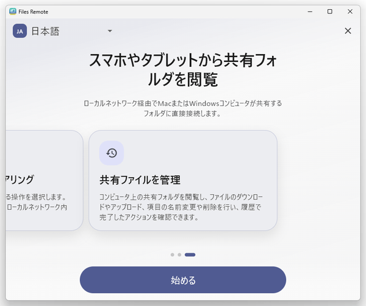Click the Files Remote app icon in title bar
Viewport: 366px width, 306px height.
(x=13, y=12)
